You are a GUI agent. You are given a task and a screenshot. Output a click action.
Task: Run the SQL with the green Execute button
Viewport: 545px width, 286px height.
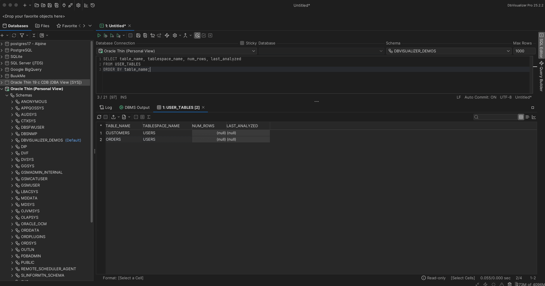coord(99,35)
